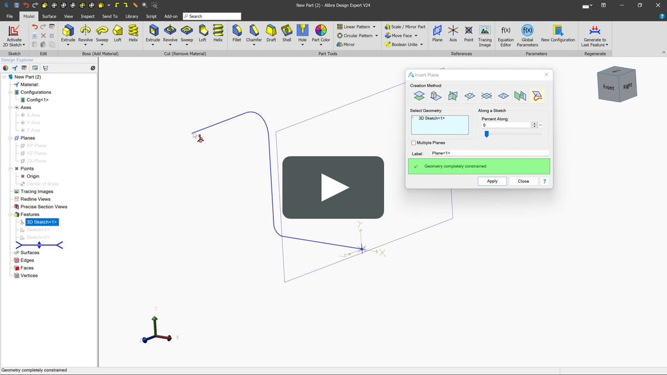Screen dimensions: 667x375
Task: Select the Cut Extrude tool
Action: coord(153,32)
